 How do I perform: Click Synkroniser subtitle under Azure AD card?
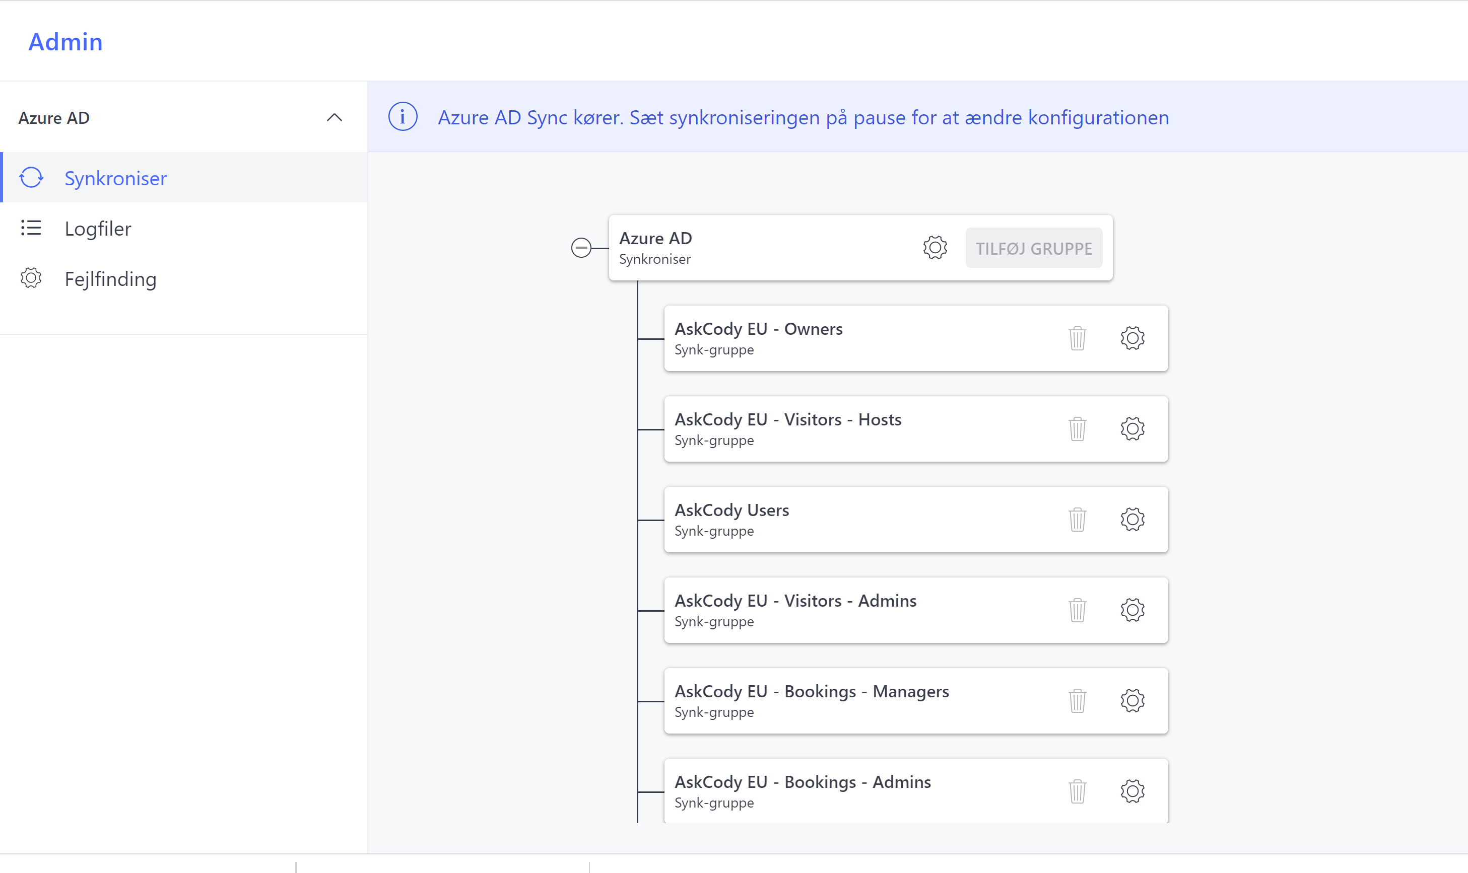(654, 259)
